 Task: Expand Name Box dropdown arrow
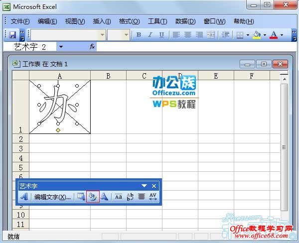point(61,47)
